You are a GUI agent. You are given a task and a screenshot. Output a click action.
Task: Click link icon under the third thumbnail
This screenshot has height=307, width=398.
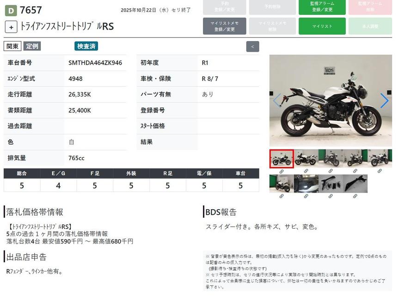pos(331,171)
